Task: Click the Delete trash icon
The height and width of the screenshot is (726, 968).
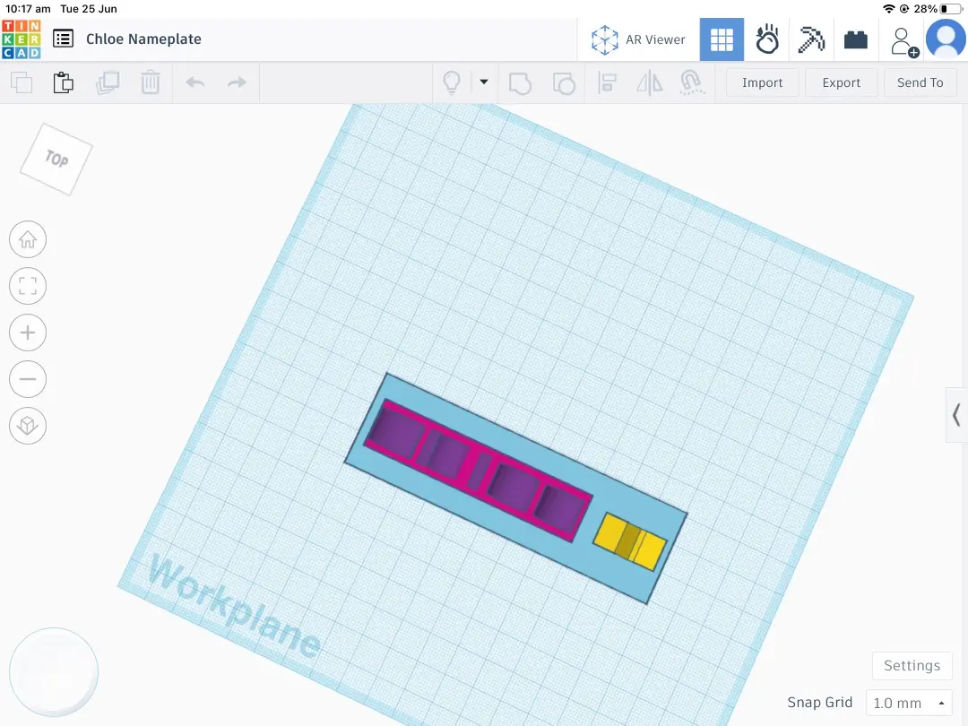Action: click(150, 82)
